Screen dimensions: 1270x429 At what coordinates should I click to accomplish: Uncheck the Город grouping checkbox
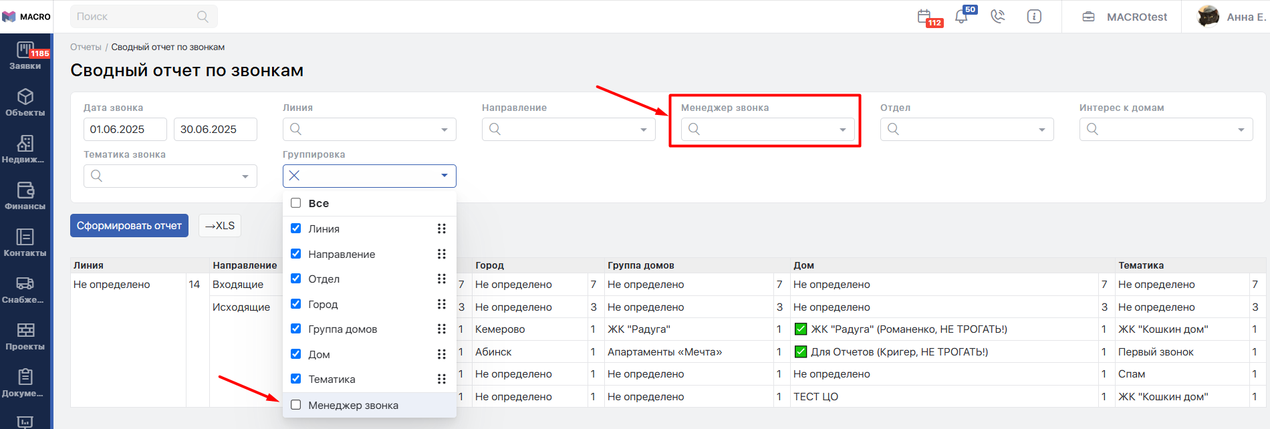click(295, 304)
